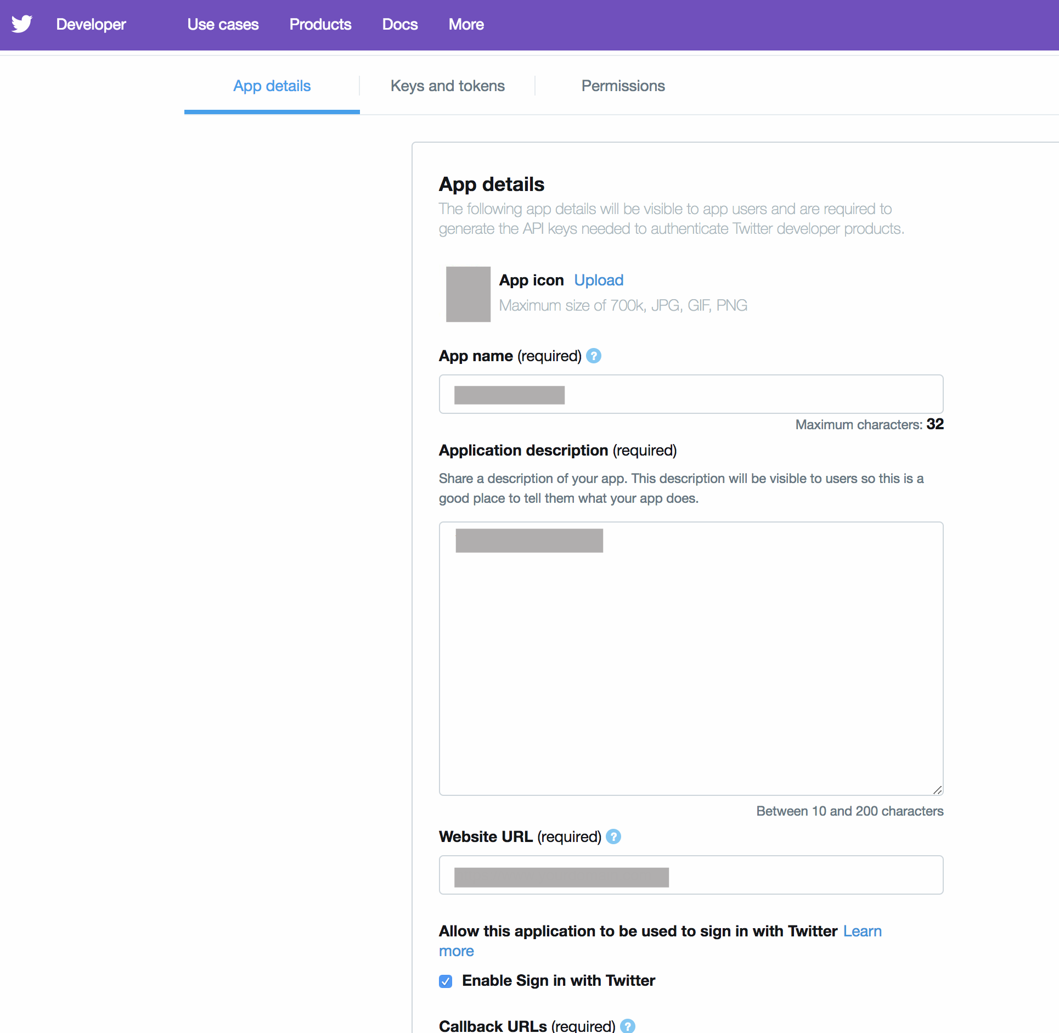Viewport: 1059px width, 1033px height.
Task: Switch to the Permissions tab
Action: 623,86
